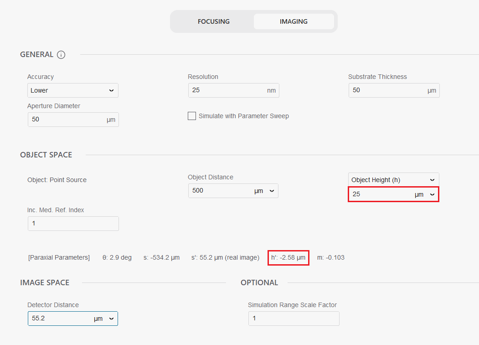Open the Accuracy dropdown

(73, 90)
